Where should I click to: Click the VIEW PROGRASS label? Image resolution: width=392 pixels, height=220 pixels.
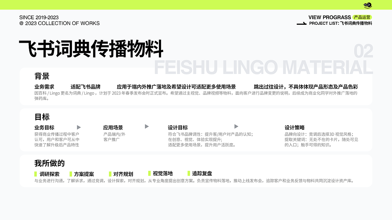point(330,17)
